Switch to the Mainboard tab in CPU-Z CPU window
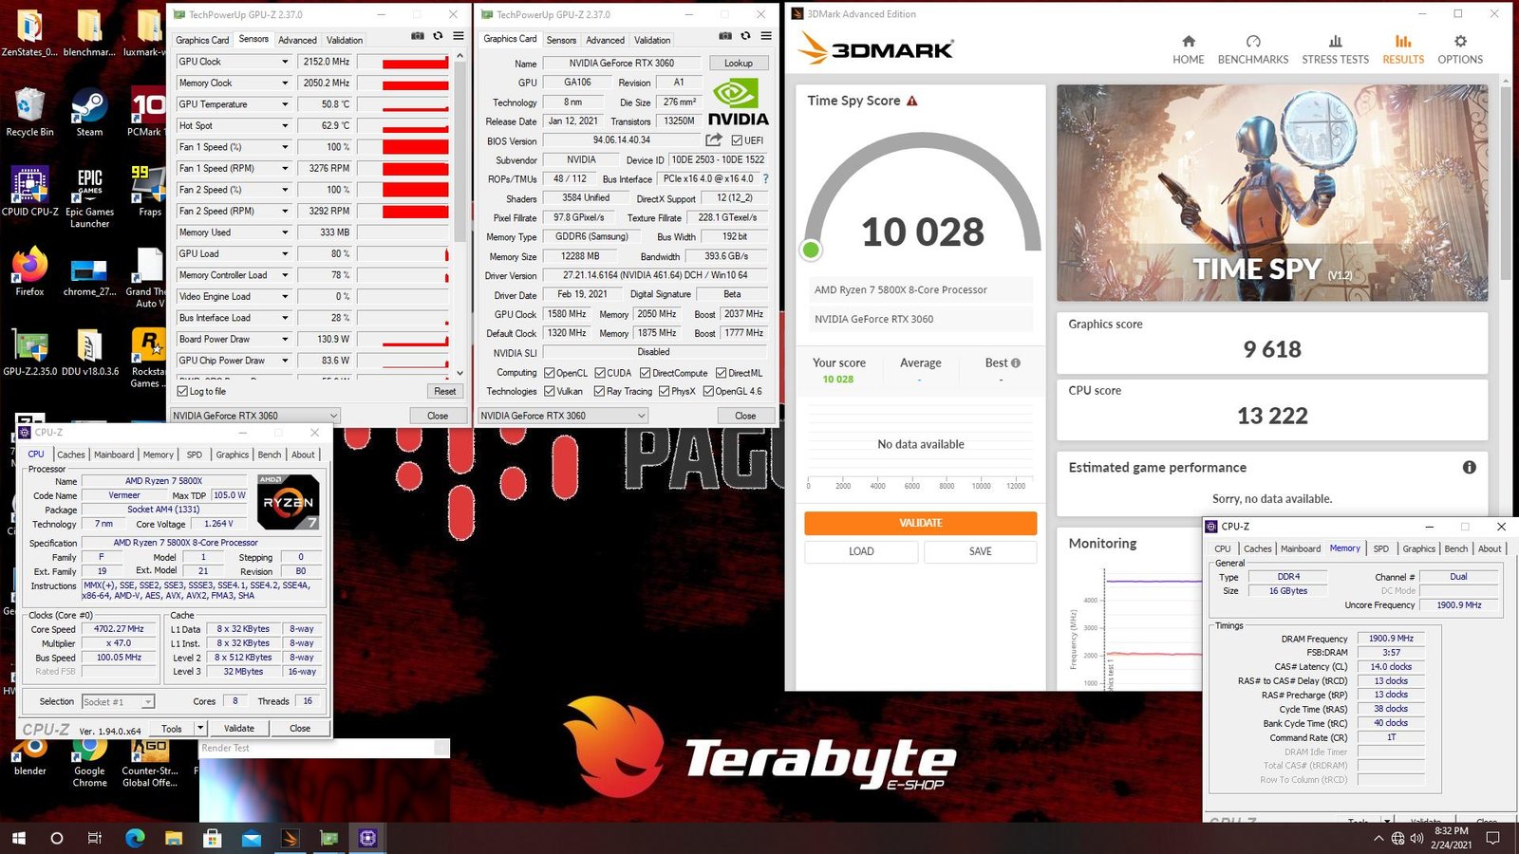1519x854 pixels. (114, 455)
